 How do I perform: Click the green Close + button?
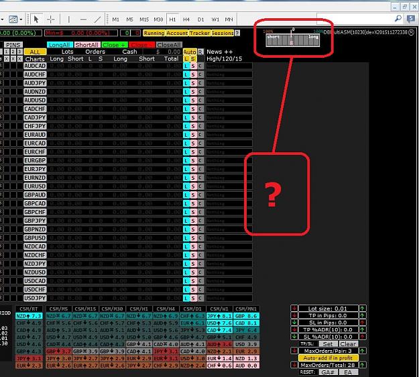pyautogui.click(x=115, y=45)
